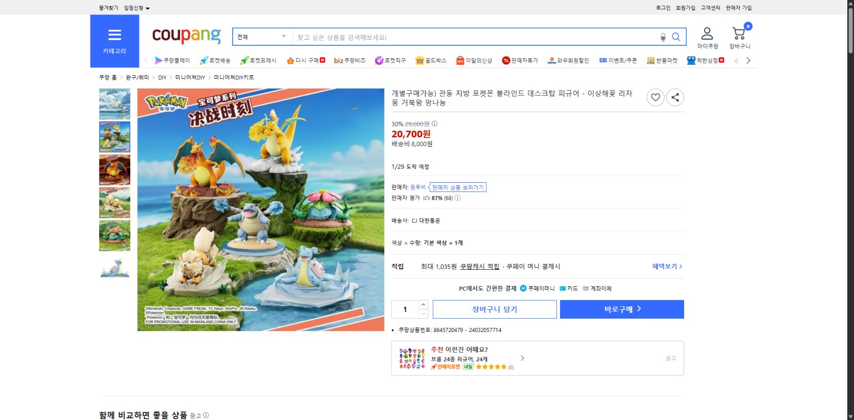Select 로켓배송 in the nav bar
Viewport: 854px width, 420px height.
(215, 60)
